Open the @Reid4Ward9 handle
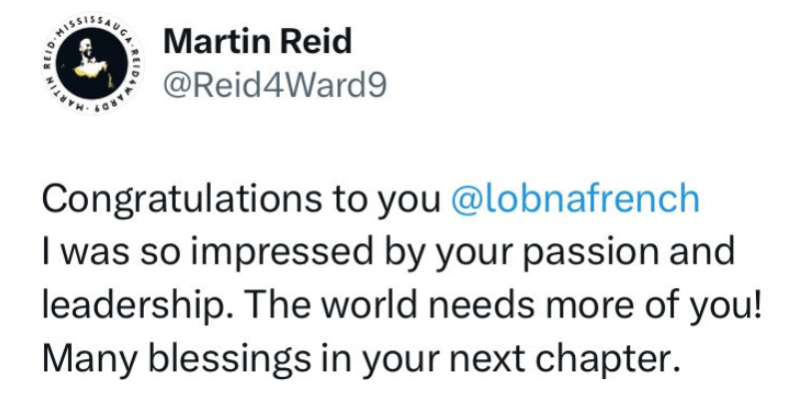The image size is (787, 405). 275,86
